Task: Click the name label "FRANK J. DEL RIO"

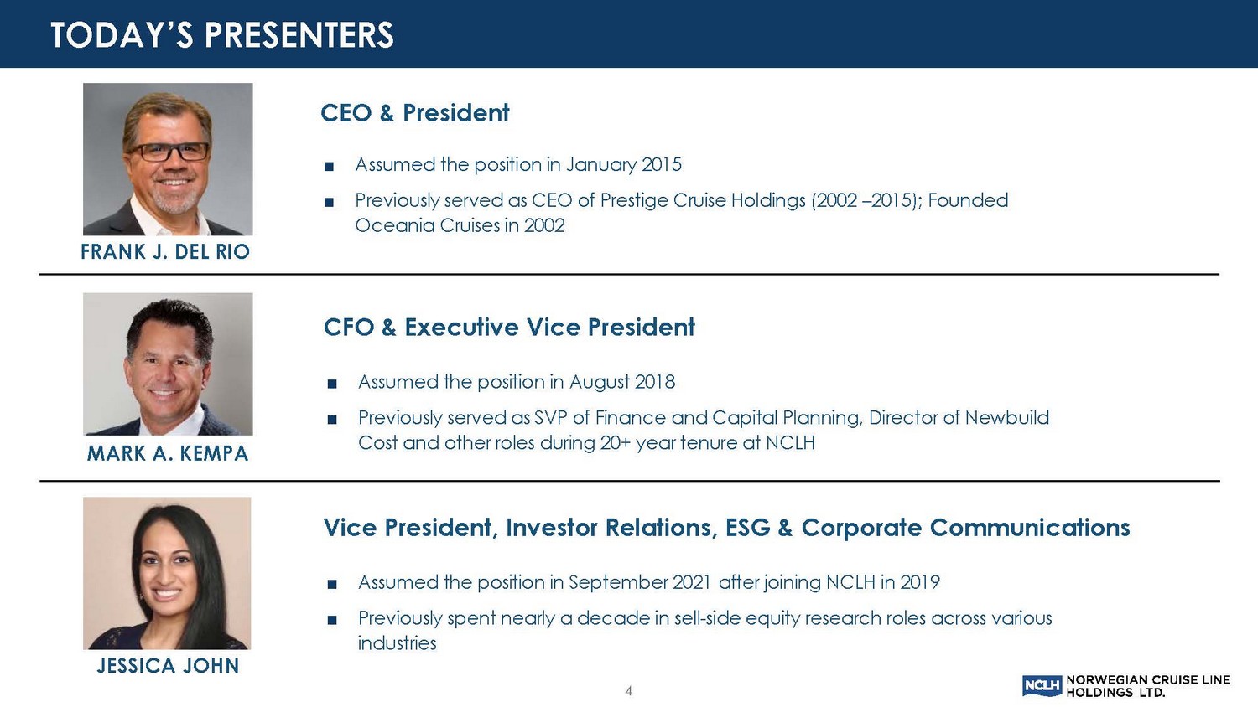Action: pyautogui.click(x=165, y=252)
